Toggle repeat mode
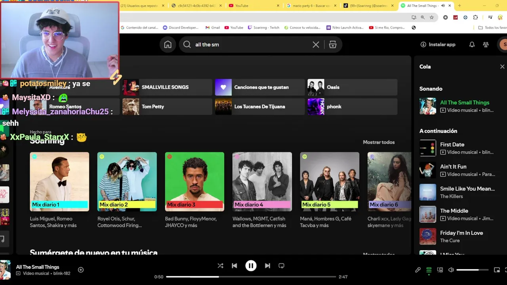The height and width of the screenshot is (285, 507). (x=281, y=266)
